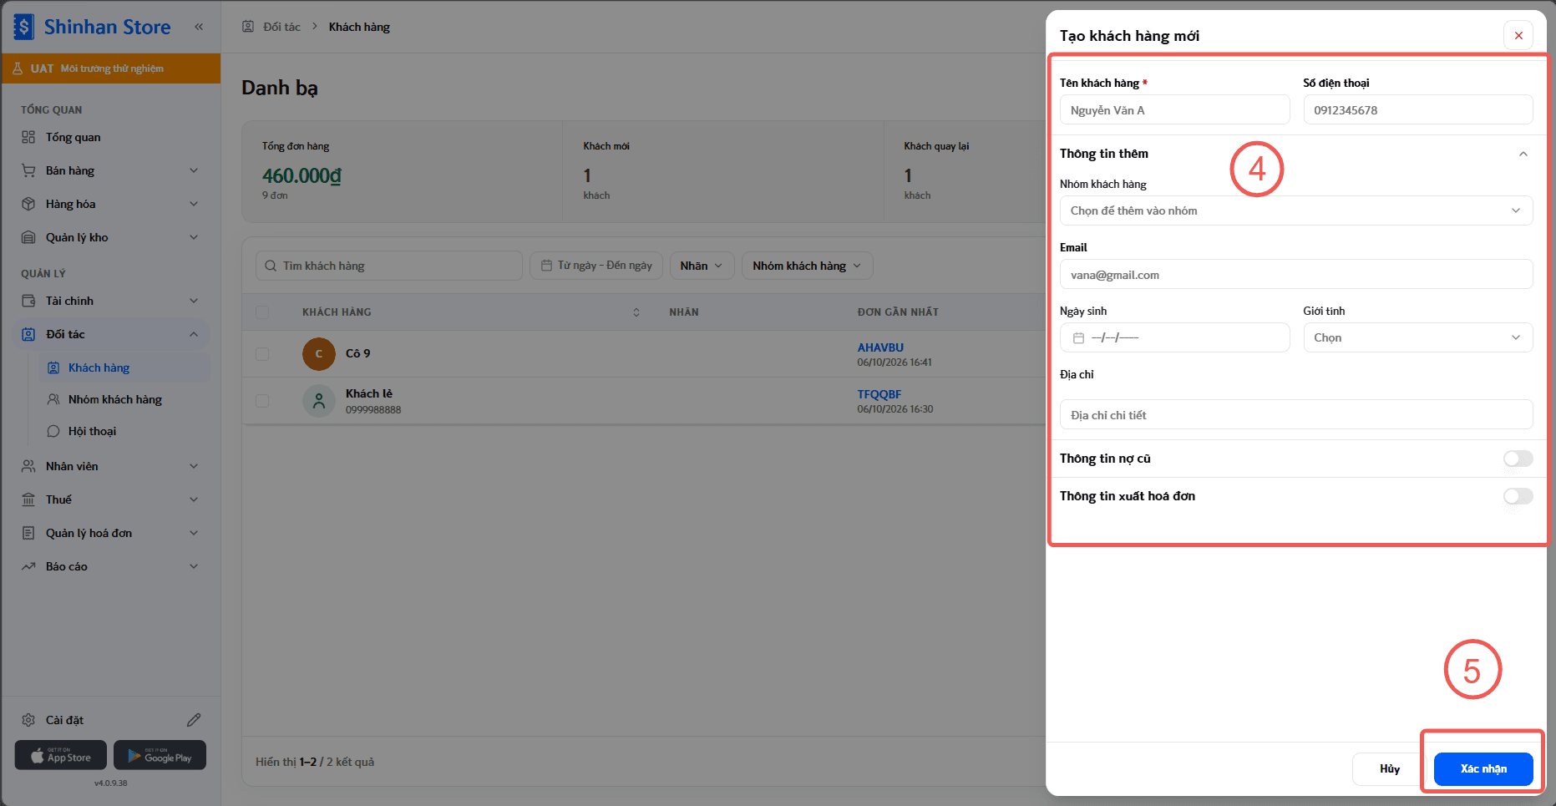Click the Tổng quan dashboard icon
1556x806 pixels.
click(28, 137)
